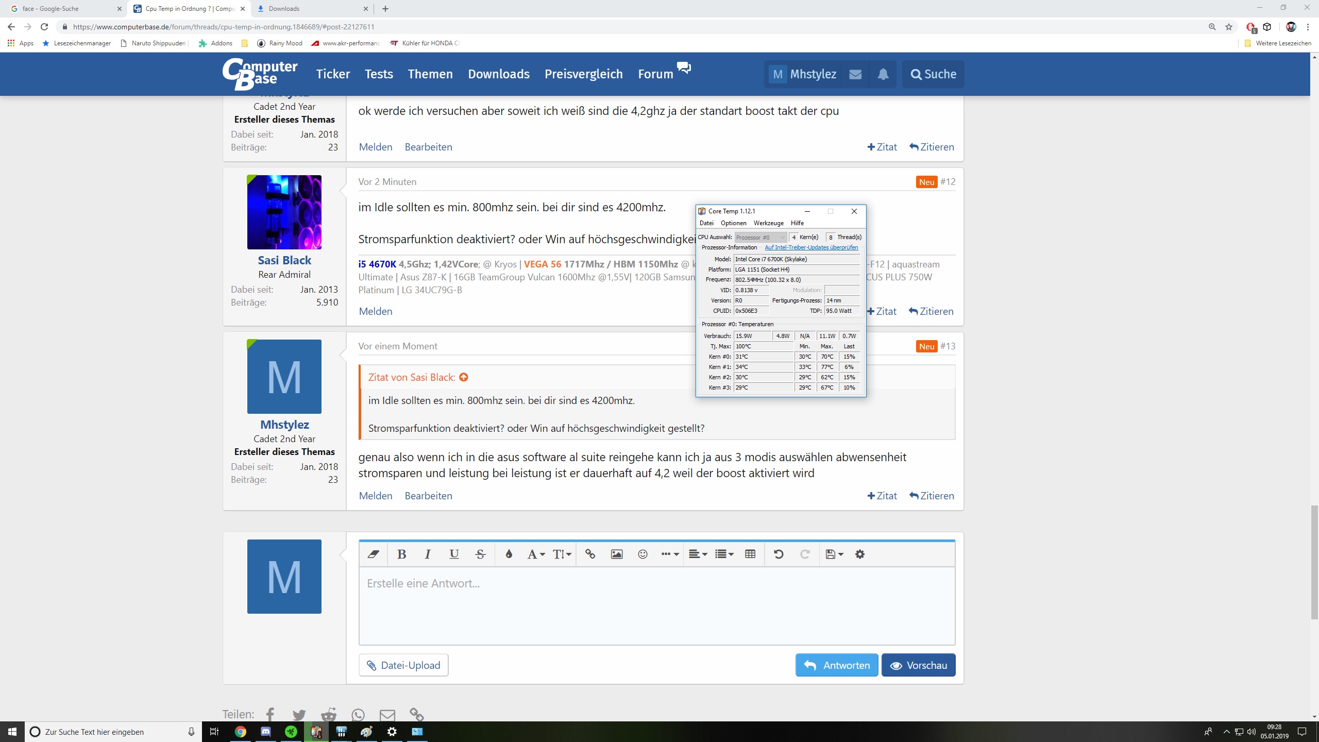Insert an image in the reply editor
The width and height of the screenshot is (1319, 742).
(x=617, y=554)
